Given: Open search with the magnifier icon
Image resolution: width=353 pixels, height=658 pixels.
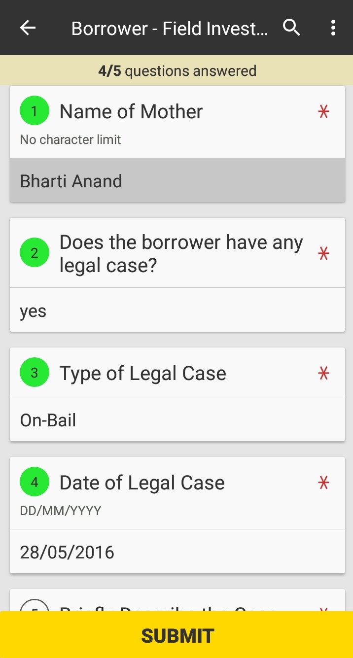Looking at the screenshot, I should coord(291,28).
